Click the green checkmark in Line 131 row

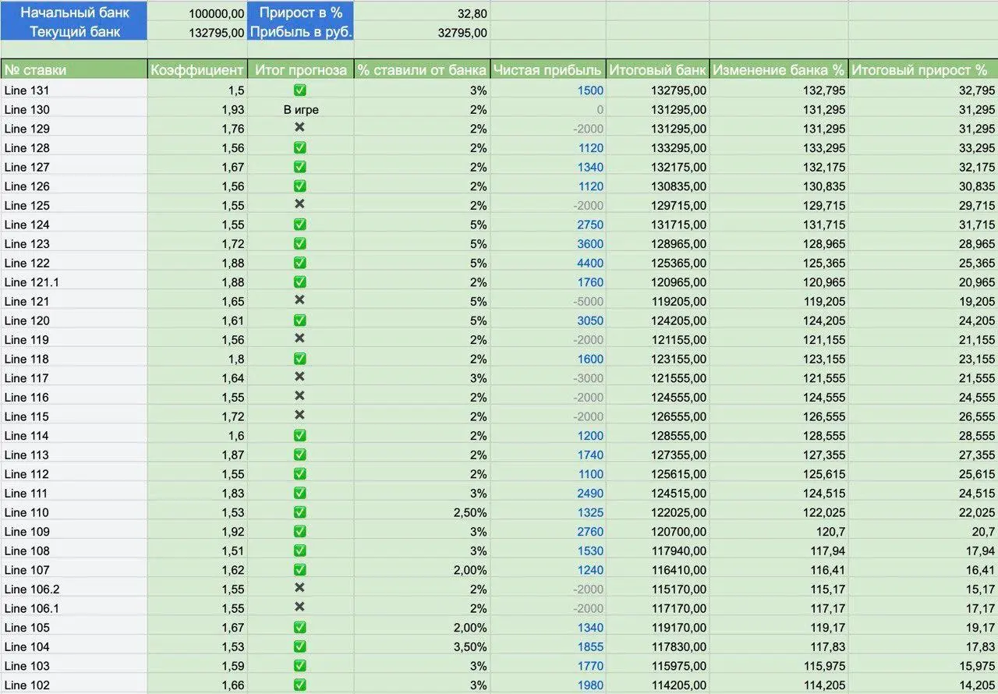click(x=300, y=90)
